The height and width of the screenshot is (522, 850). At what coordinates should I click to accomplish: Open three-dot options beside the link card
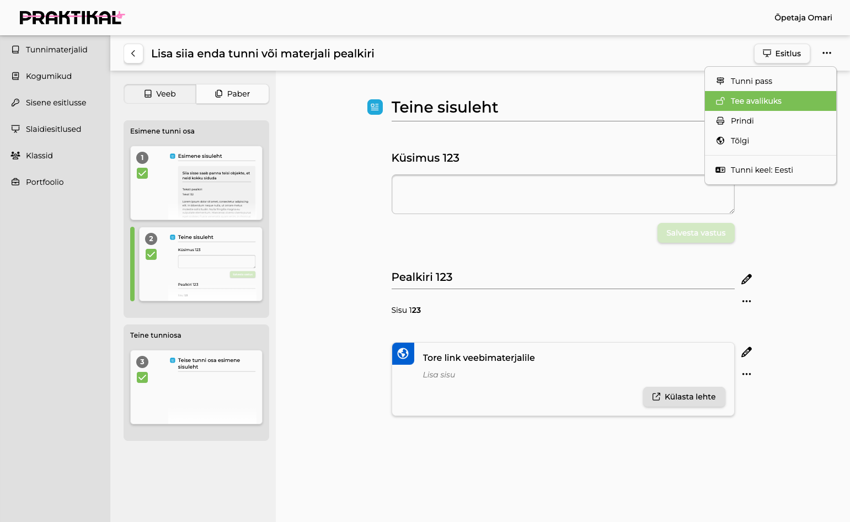point(746,374)
